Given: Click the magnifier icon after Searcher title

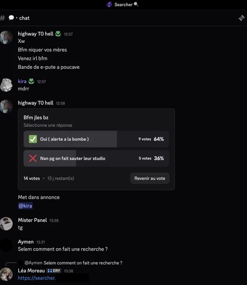Looking at the screenshot, I should point(136,4).
